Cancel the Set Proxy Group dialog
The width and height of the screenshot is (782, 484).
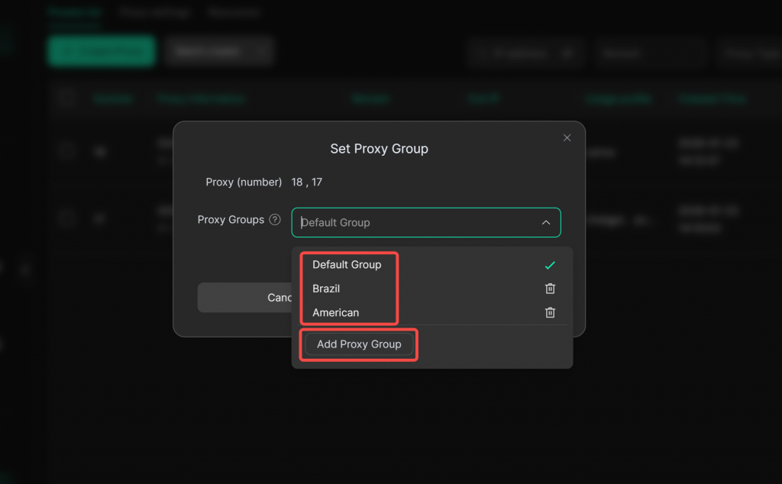pyautogui.click(x=244, y=298)
